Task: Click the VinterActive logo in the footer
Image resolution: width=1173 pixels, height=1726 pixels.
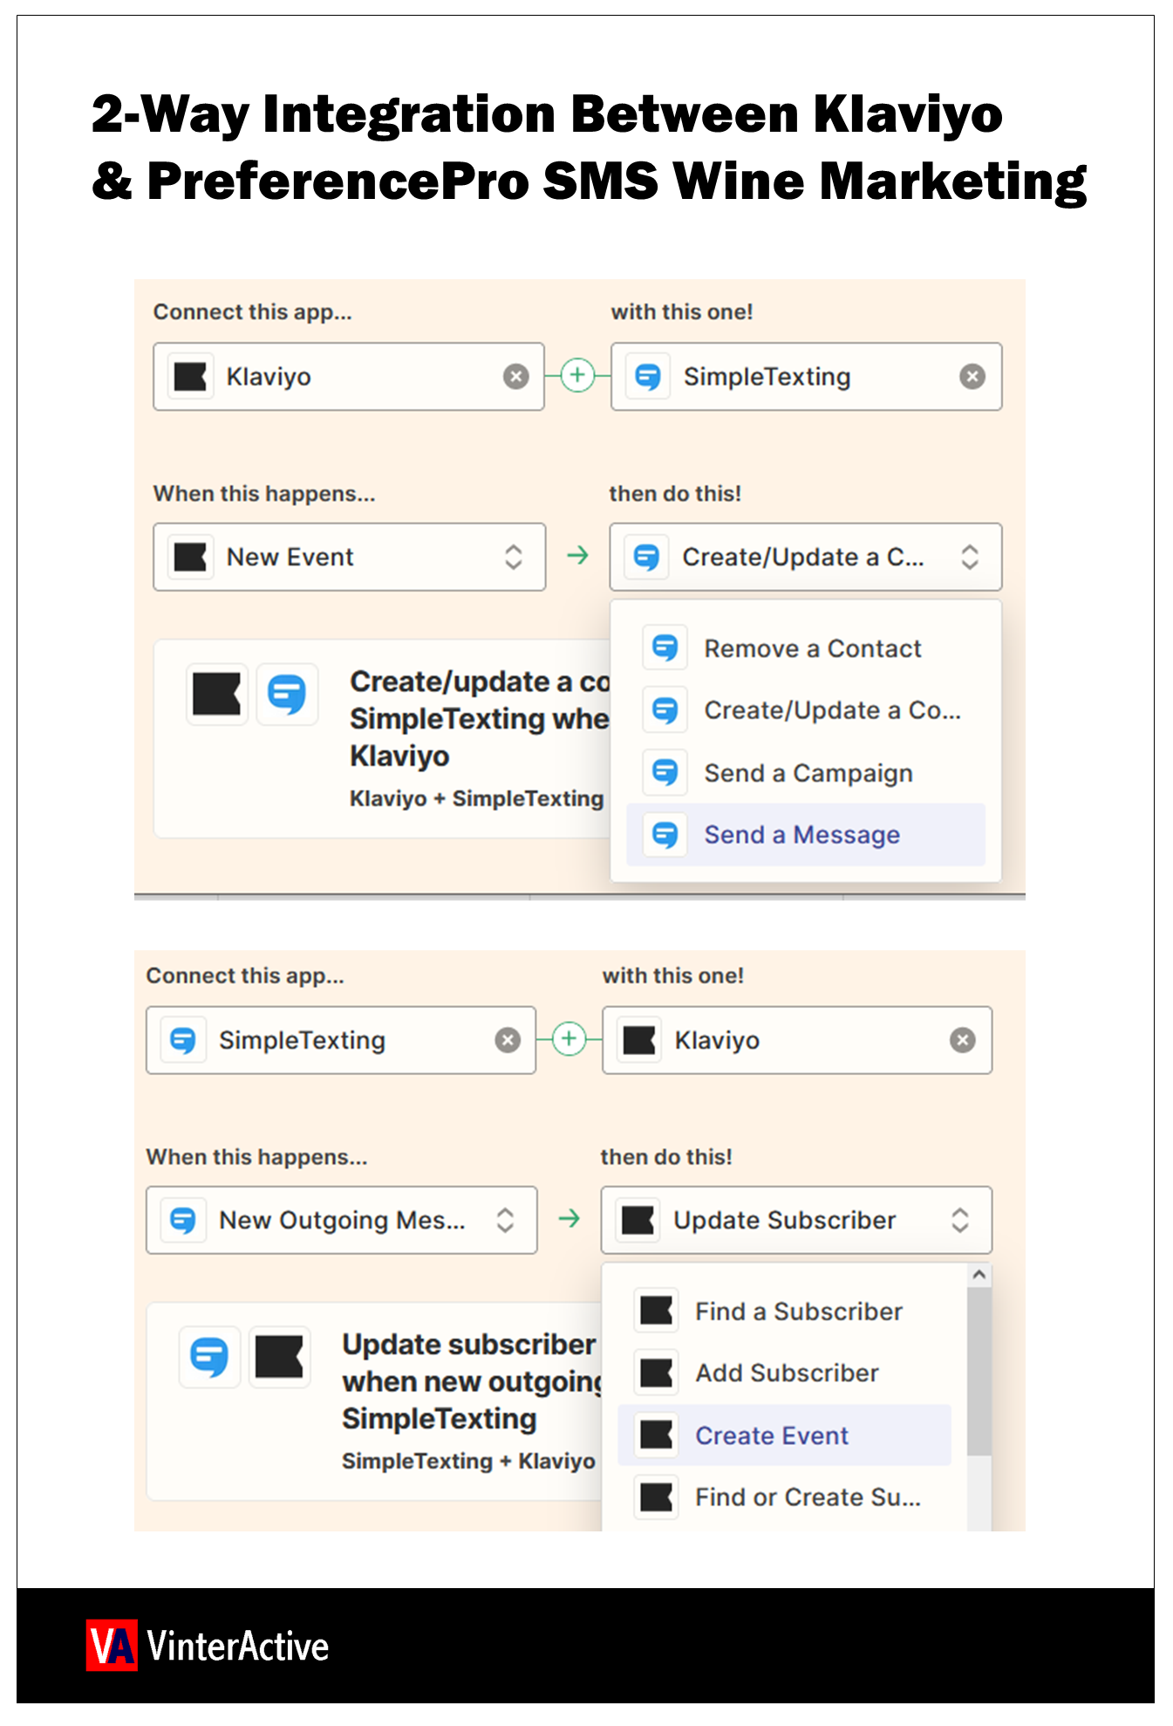Action: point(208,1646)
